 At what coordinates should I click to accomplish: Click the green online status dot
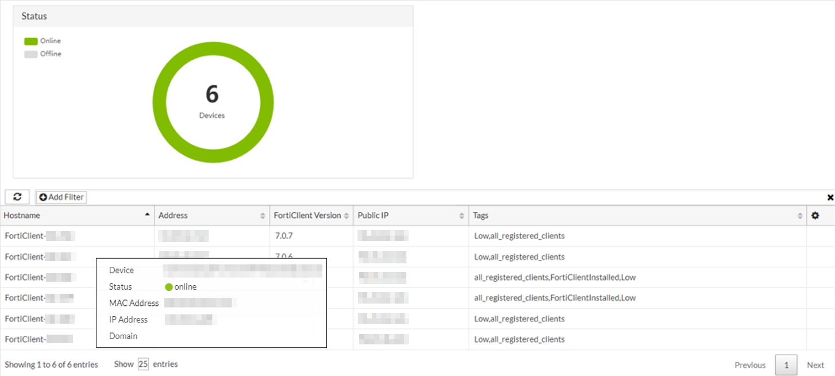coord(168,286)
